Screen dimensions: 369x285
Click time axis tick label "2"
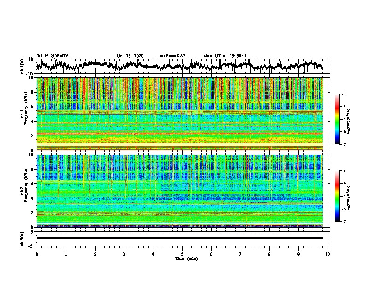click(x=95, y=254)
